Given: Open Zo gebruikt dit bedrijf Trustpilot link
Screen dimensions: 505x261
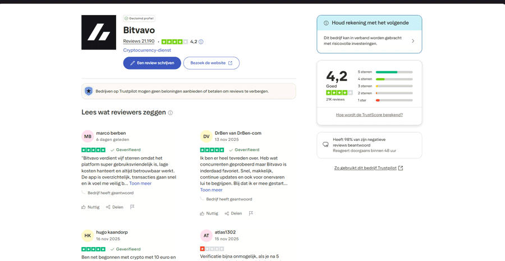Looking at the screenshot, I should pos(369,168).
